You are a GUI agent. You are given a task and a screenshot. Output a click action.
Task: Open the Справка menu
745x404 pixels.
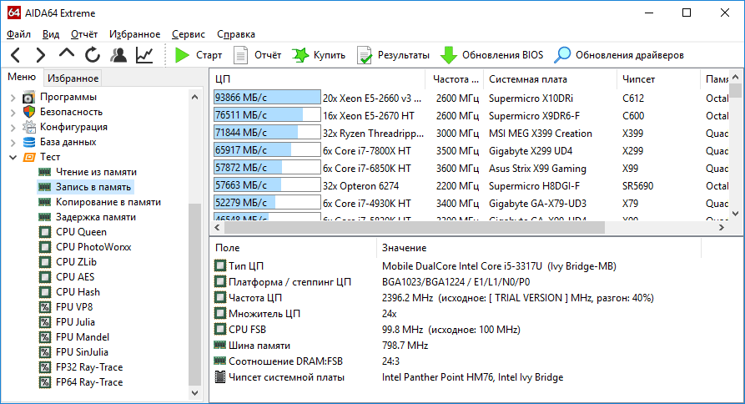coord(236,34)
